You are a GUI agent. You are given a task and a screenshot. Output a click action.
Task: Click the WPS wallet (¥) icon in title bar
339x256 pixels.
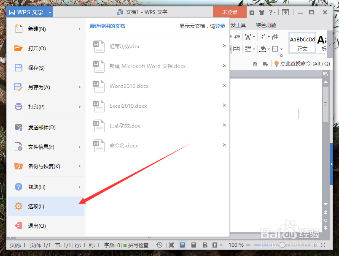[x=252, y=12]
